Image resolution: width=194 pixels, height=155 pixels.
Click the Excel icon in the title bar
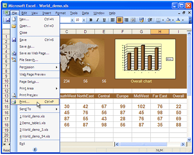tap(5, 6)
